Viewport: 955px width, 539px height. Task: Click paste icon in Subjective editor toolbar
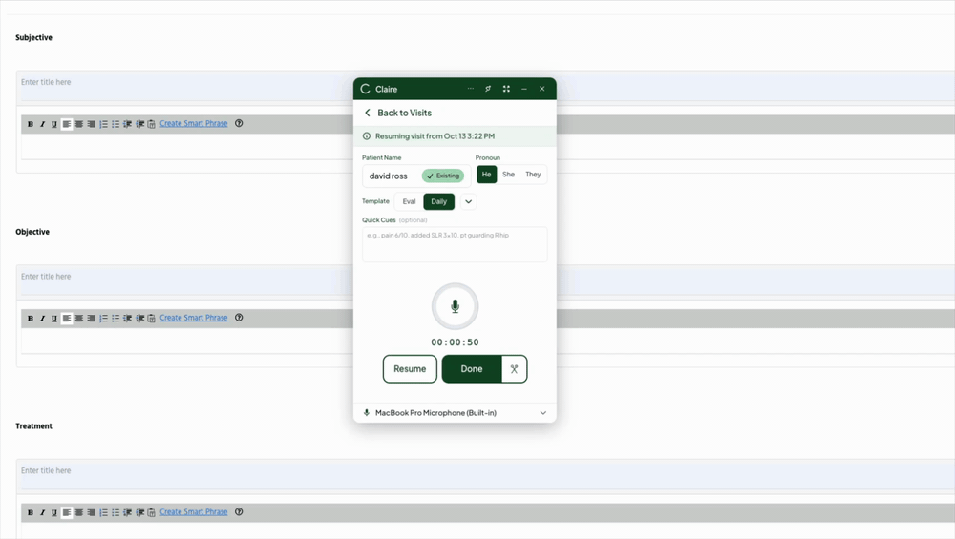pos(151,124)
